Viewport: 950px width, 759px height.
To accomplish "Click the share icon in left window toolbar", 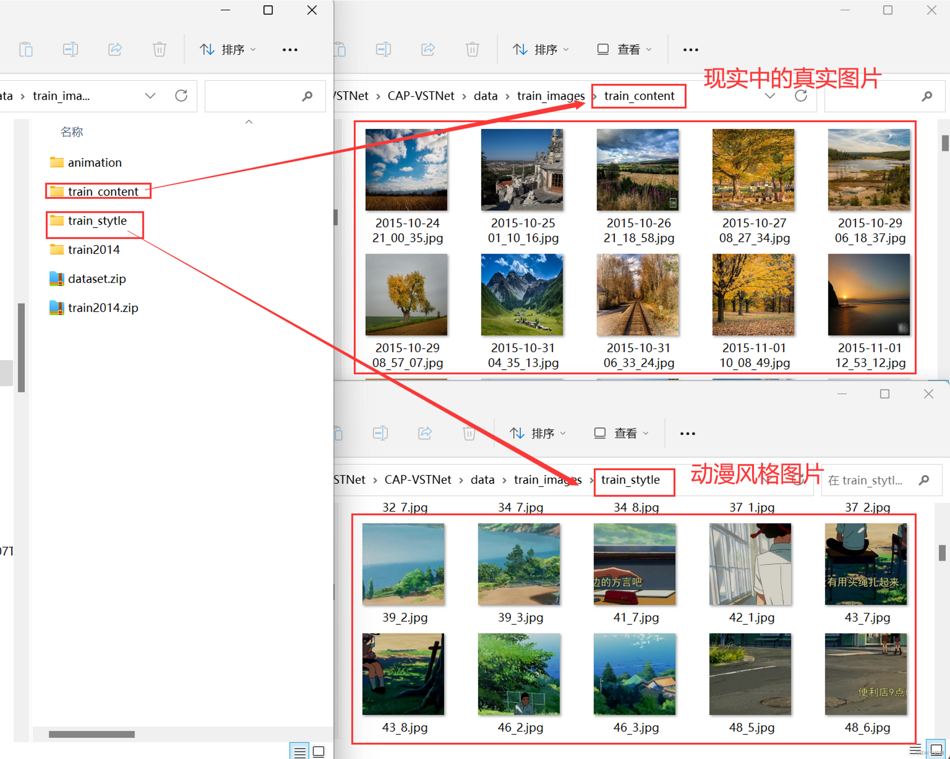I will pos(115,49).
